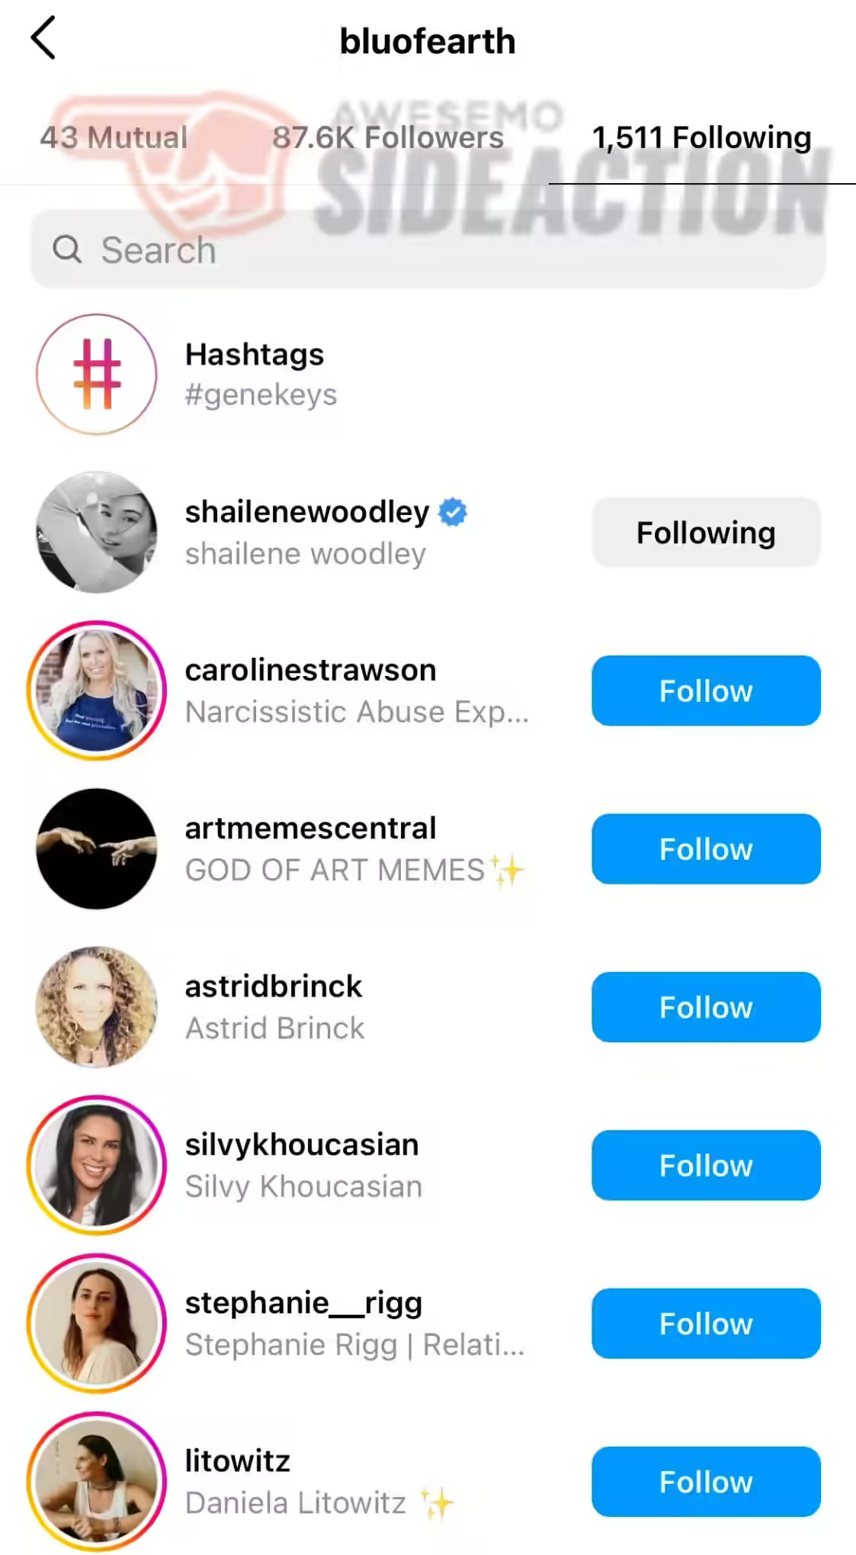
Task: Select the 1,511 Following tab
Action: point(701,137)
